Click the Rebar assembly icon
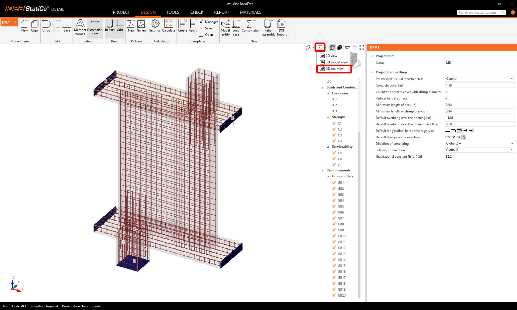Viewport: 517px width, 310px height. 268,27
